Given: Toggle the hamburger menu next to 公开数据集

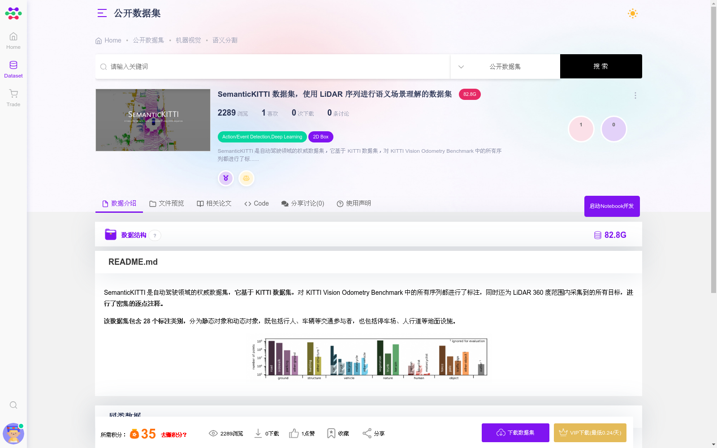Looking at the screenshot, I should tap(102, 13).
